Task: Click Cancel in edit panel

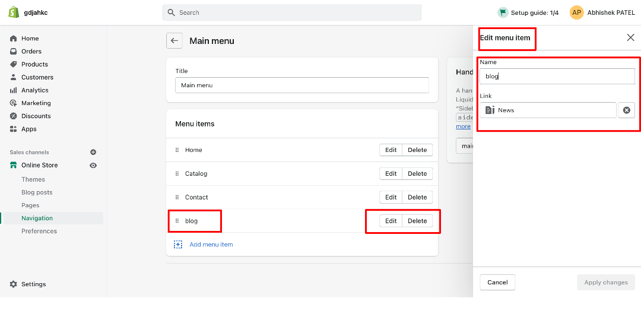Action: [497, 283]
